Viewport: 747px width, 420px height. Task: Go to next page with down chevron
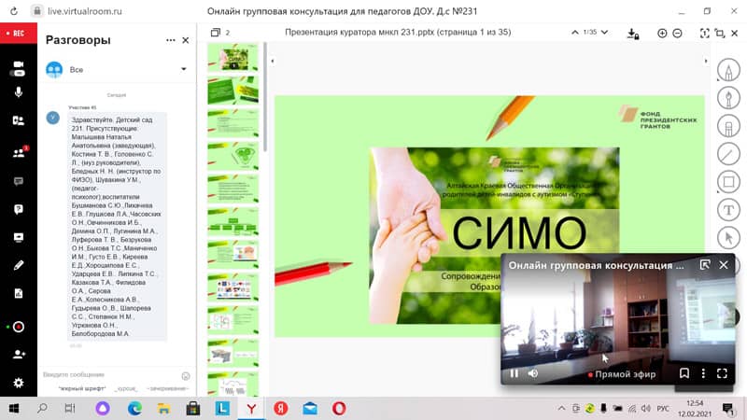pos(604,33)
